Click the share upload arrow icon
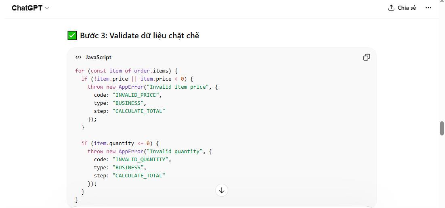445x208 pixels. (x=391, y=8)
